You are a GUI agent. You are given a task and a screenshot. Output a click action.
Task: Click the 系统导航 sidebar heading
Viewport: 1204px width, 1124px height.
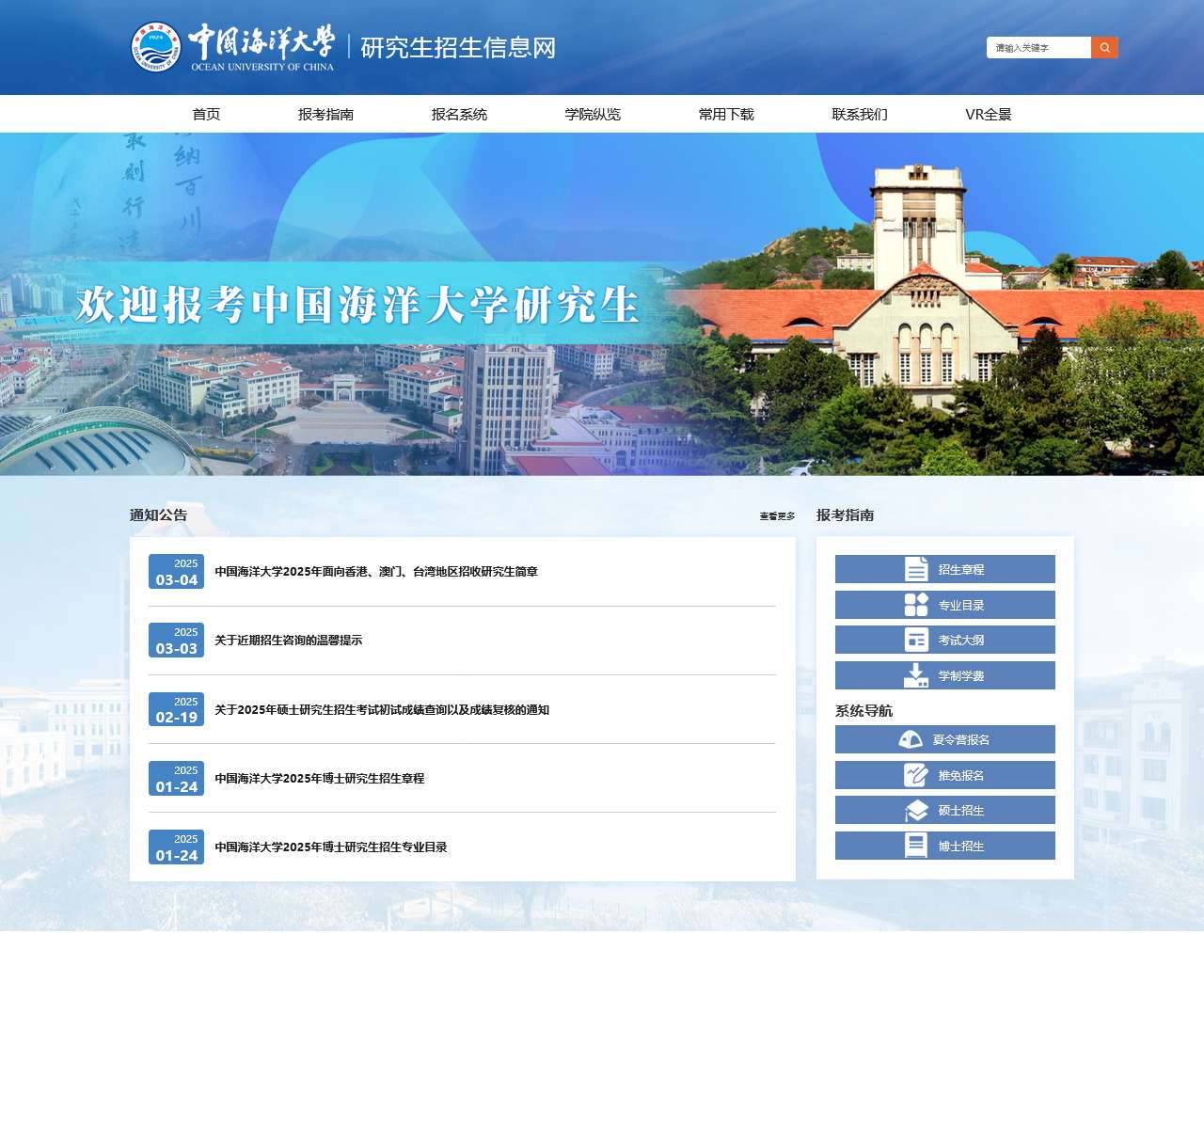tap(864, 711)
